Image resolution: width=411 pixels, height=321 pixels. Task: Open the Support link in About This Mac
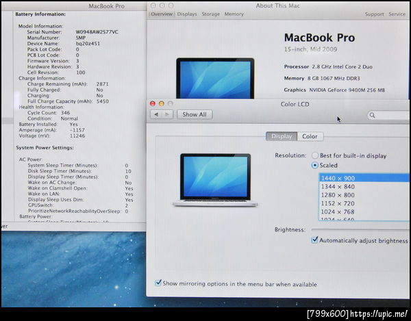pyautogui.click(x=374, y=14)
